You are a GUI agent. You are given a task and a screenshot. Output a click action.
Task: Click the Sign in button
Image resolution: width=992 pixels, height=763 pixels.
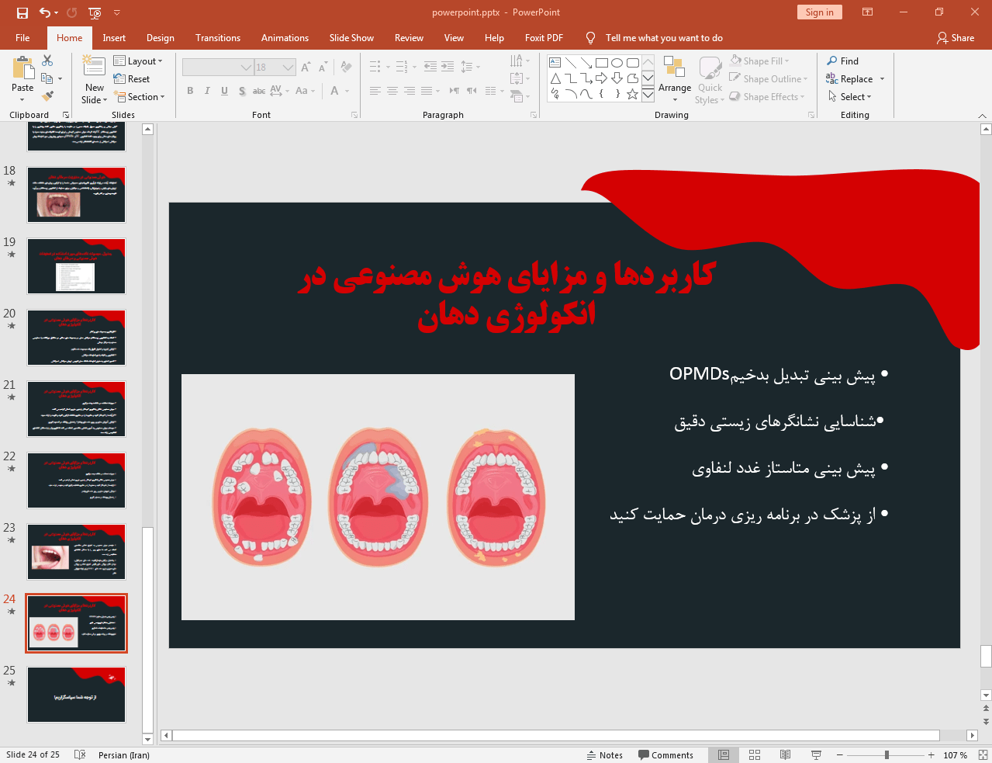tap(819, 12)
